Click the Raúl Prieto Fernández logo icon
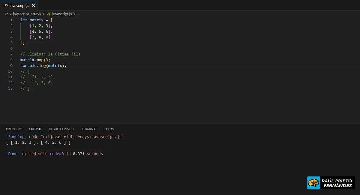Image resolution: width=360 pixels, height=195 pixels. pos(313,182)
